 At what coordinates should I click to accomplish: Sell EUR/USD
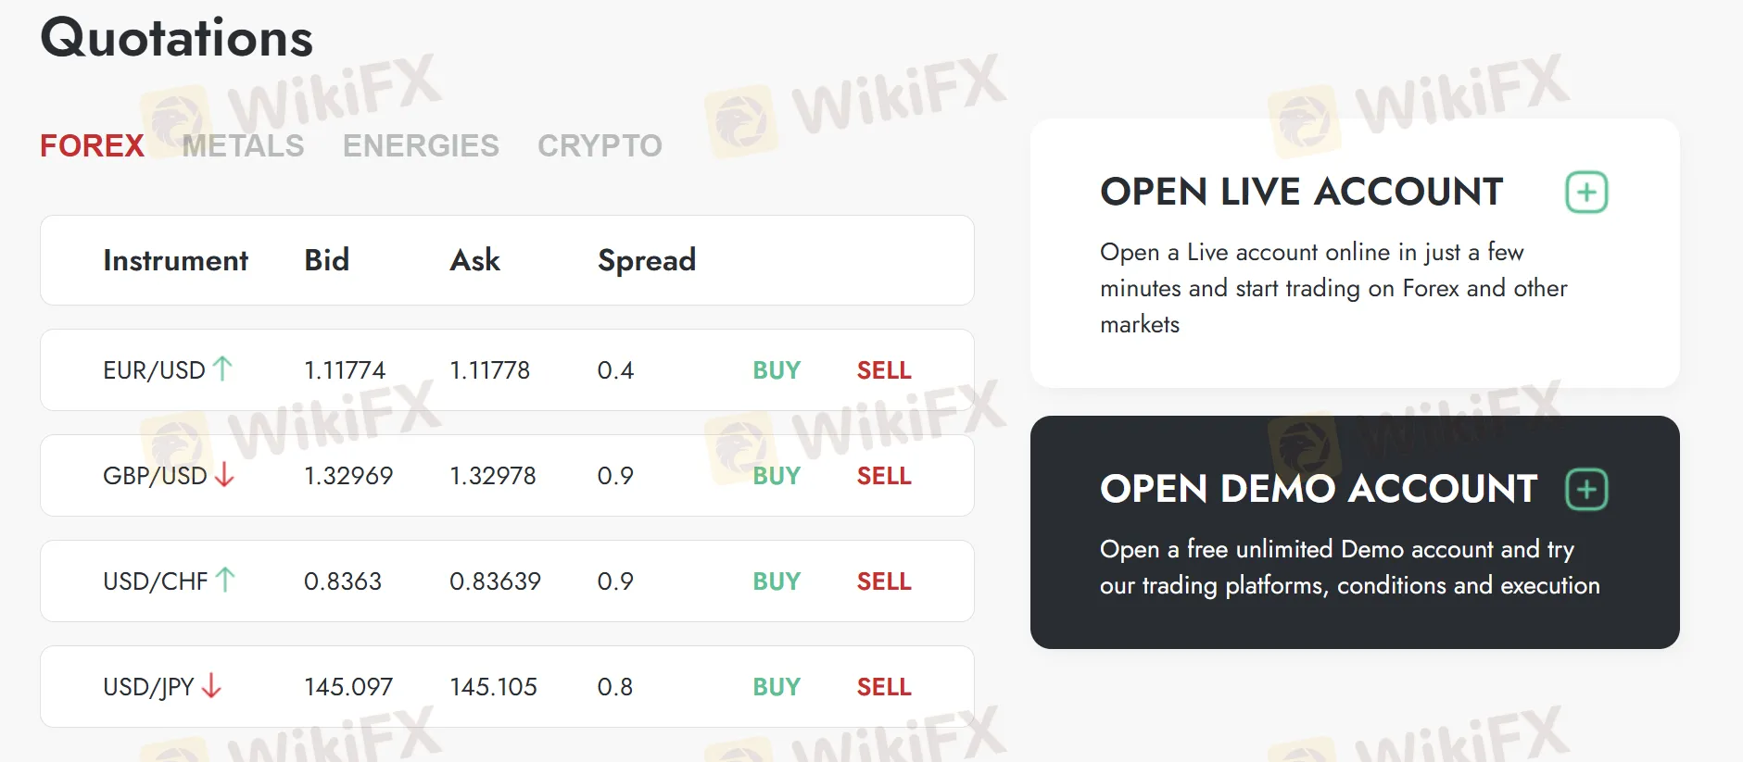[884, 370]
